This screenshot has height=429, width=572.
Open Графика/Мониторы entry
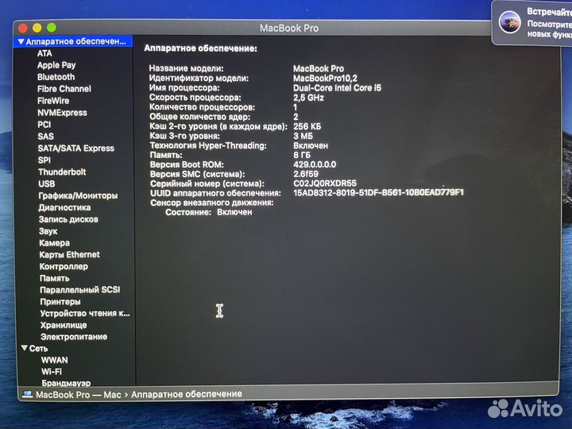click(78, 196)
